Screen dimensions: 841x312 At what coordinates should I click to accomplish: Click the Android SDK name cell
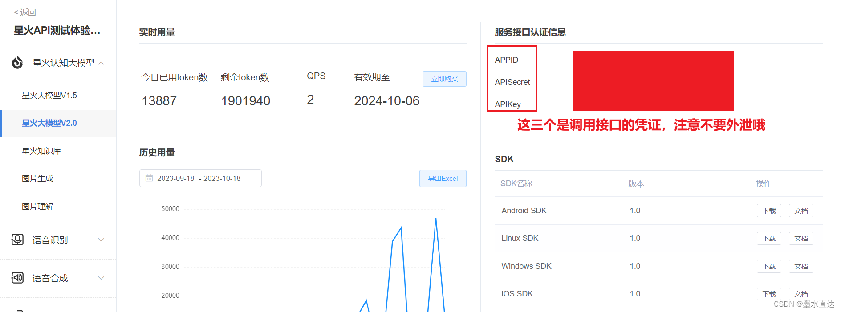(524, 211)
